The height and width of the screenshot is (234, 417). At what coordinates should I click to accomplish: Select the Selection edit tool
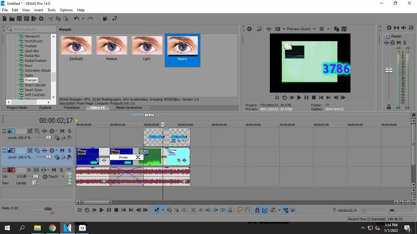coord(176,210)
